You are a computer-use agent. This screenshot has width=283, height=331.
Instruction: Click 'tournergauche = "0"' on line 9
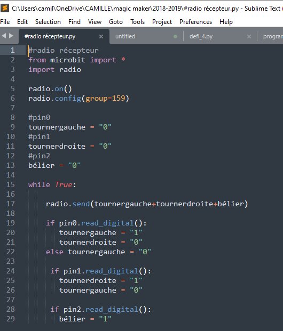(x=70, y=127)
